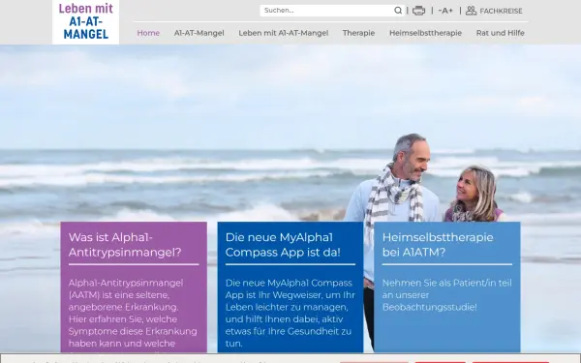This screenshot has height=363, width=581.
Task: Go to the Home menu item
Action: [148, 33]
